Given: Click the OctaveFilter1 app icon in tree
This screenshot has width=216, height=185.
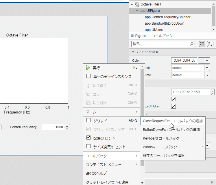Looking at the screenshot, I should pos(137,5).
